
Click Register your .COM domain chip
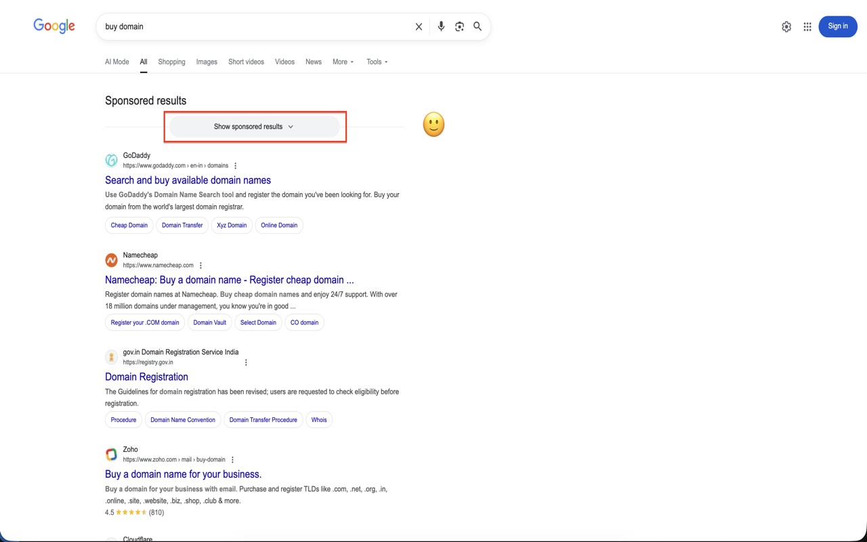145,322
